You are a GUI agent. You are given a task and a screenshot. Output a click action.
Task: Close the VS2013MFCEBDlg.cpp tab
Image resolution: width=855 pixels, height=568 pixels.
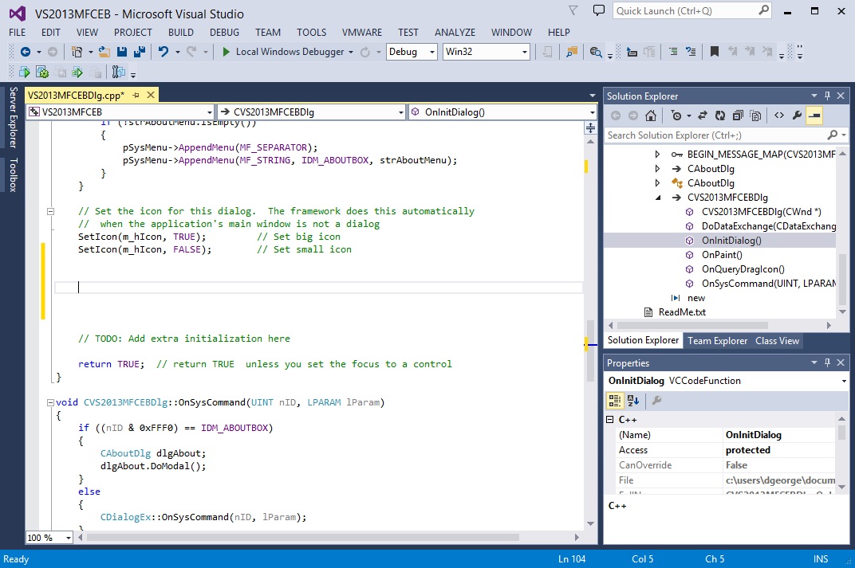pos(151,96)
